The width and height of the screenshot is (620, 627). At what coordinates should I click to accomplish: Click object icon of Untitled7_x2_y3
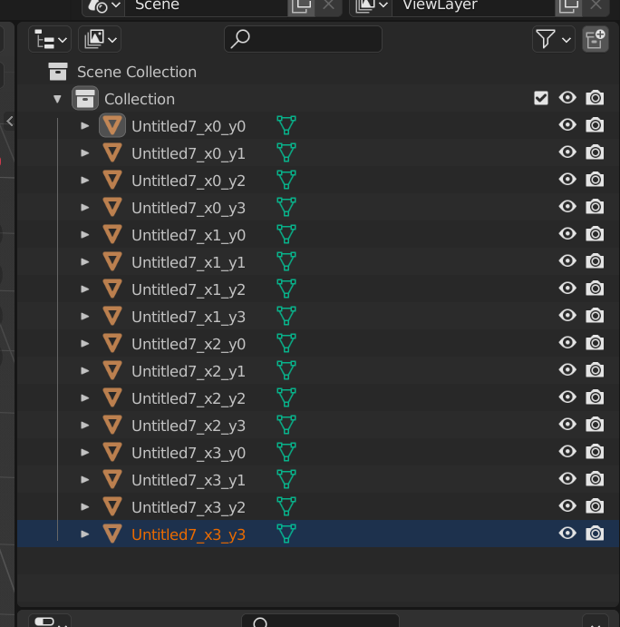[112, 425]
